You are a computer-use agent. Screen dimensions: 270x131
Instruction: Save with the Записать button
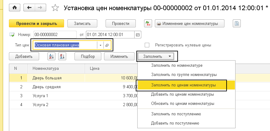[x=82, y=24]
